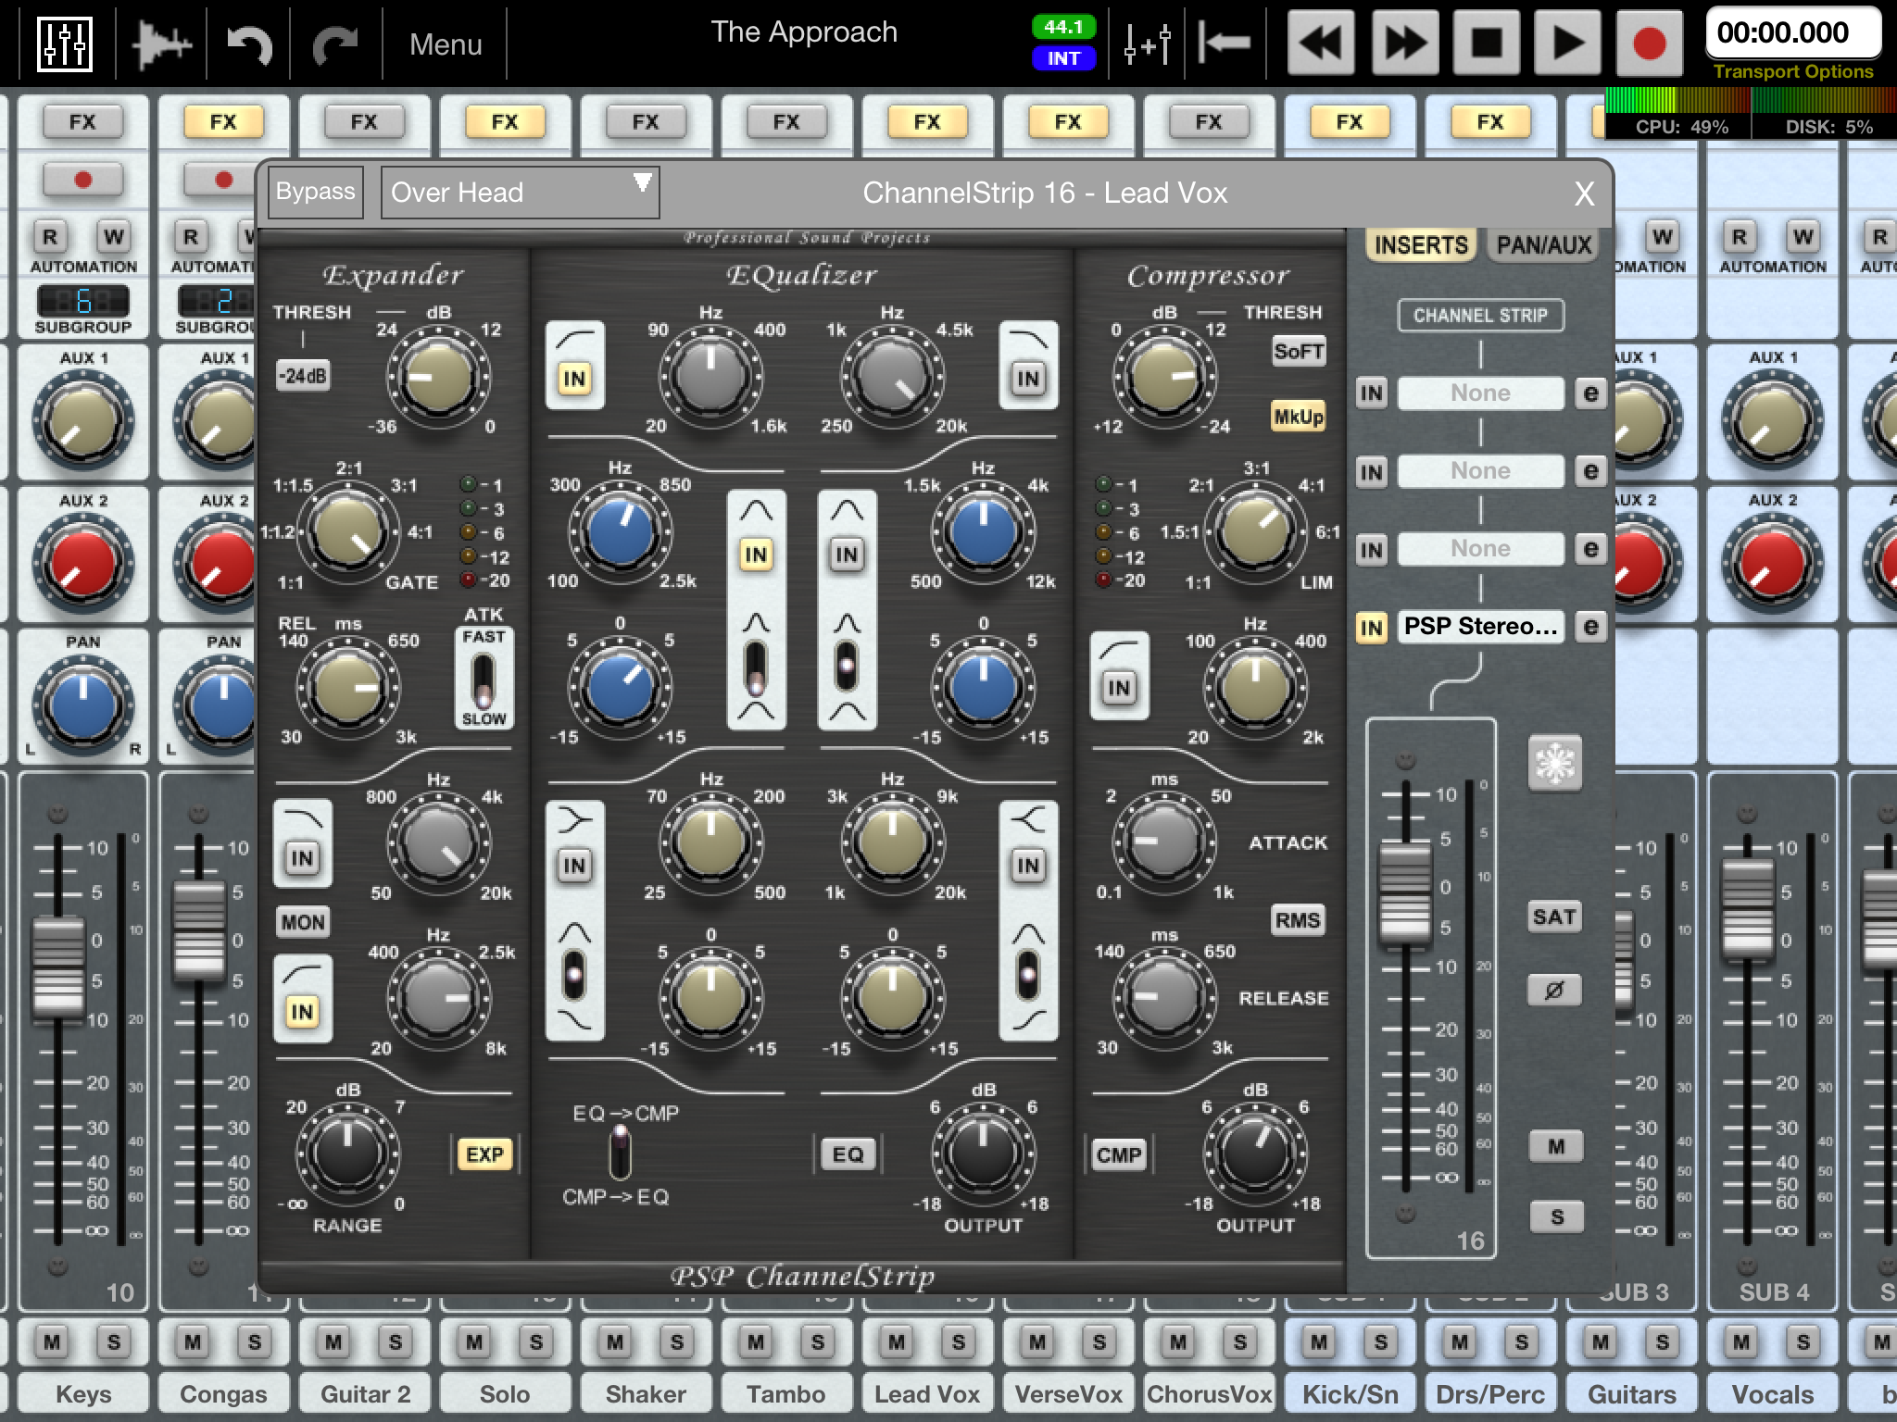Toggle the EQ high-cut filter IN button

[1028, 378]
